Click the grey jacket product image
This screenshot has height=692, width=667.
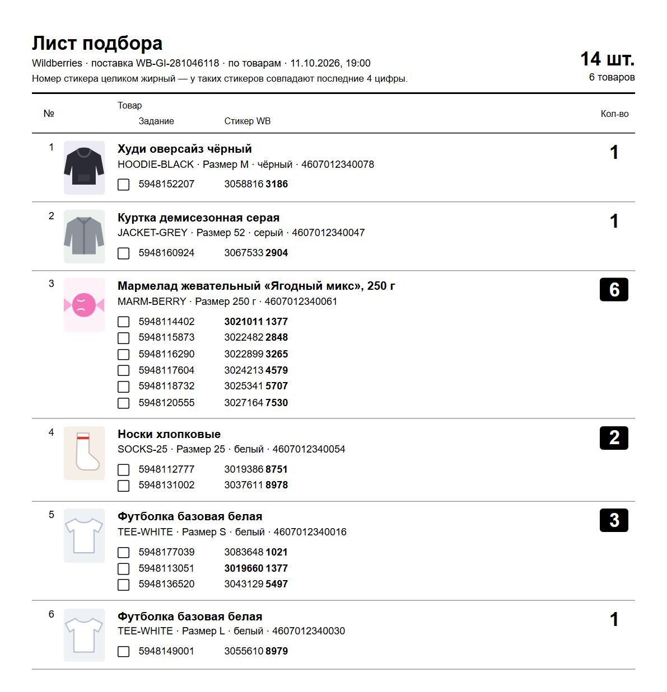click(x=84, y=237)
